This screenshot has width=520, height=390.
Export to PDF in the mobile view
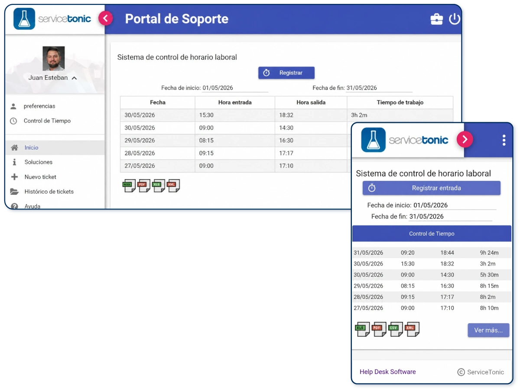(x=379, y=329)
